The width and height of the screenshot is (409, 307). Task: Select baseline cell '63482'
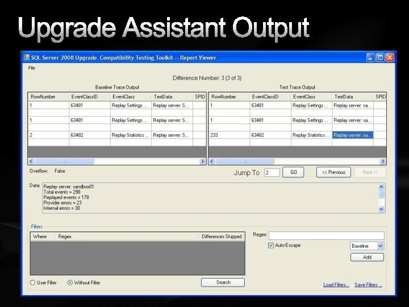(90, 135)
